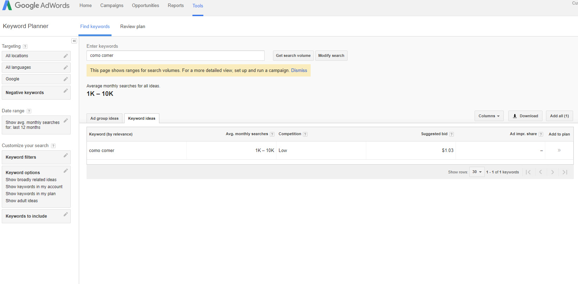Go to first page of results
Screen dimensions: 578x284
coord(528,172)
